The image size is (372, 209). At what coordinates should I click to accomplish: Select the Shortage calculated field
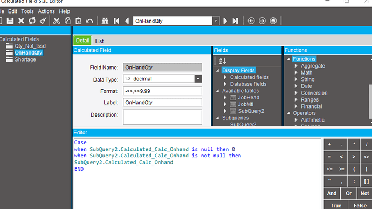pyautogui.click(x=25, y=59)
